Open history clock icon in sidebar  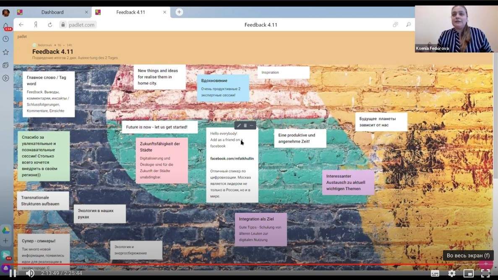(x=6, y=39)
